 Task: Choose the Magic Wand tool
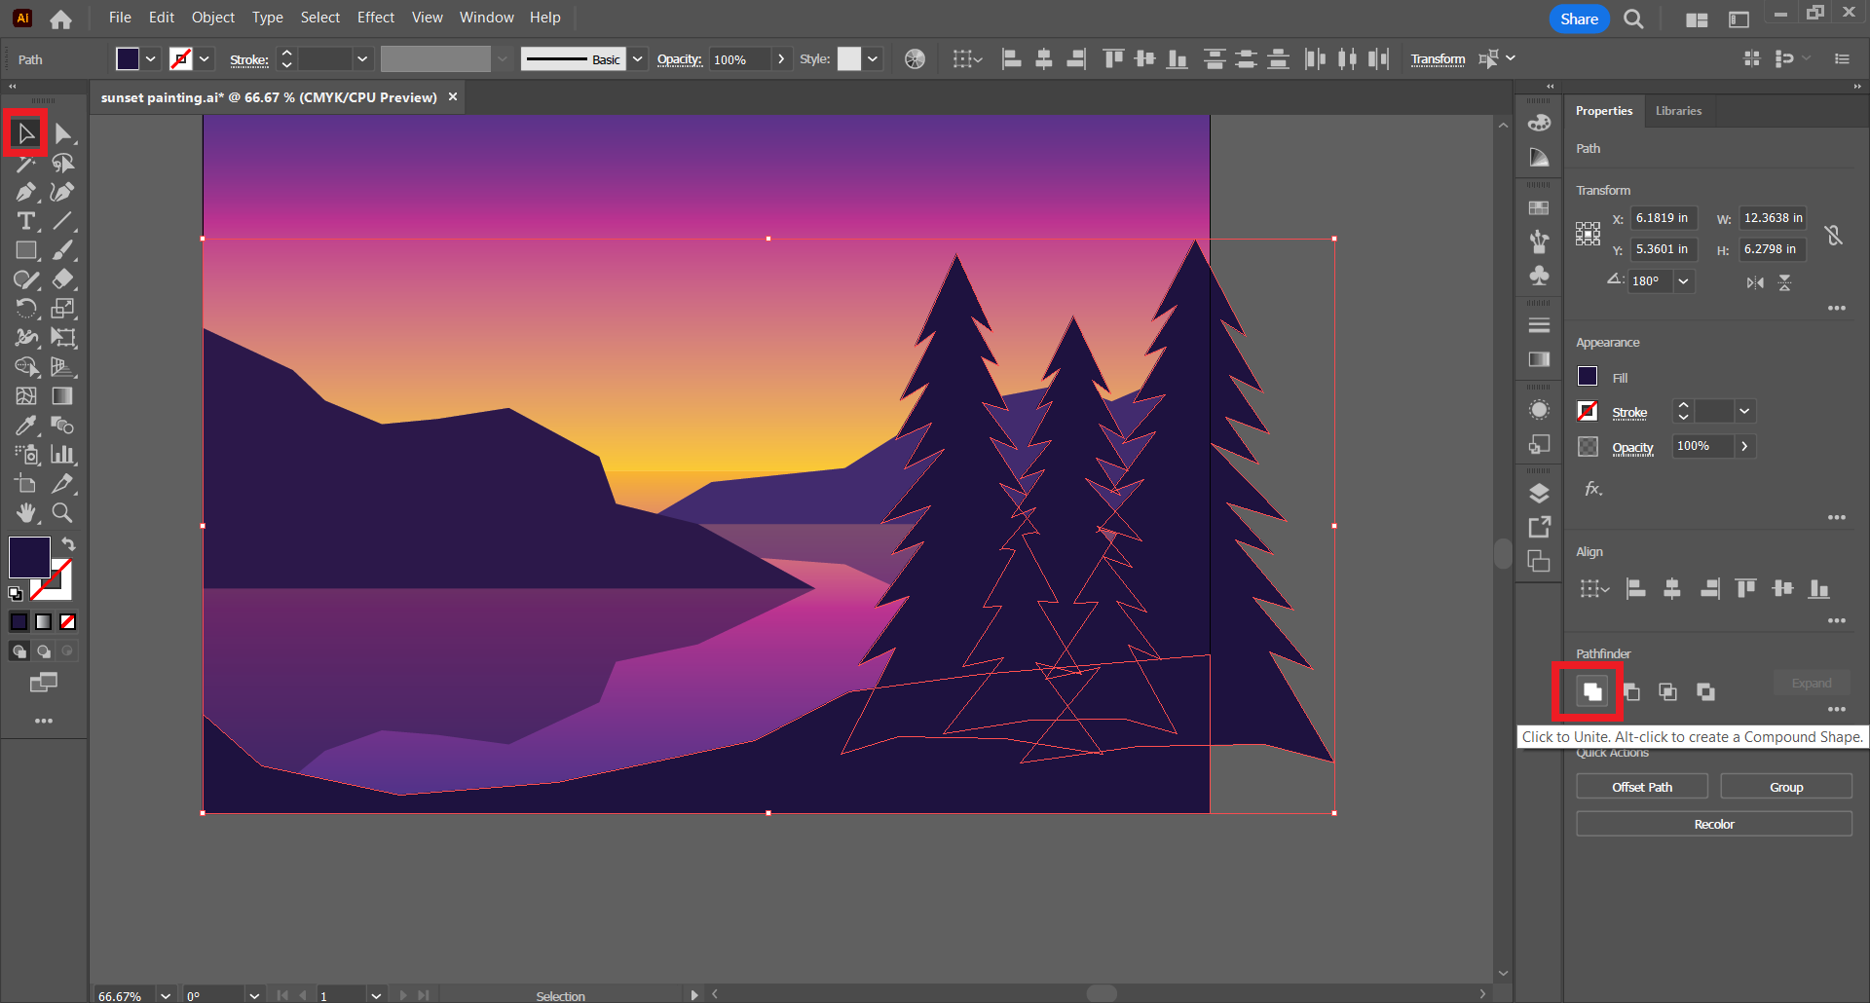26,164
